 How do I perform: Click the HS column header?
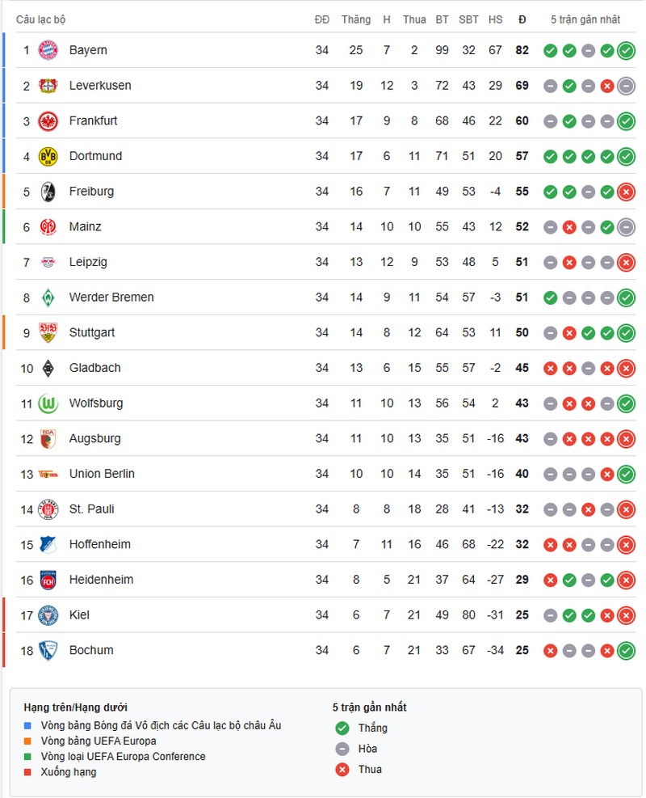495,19
